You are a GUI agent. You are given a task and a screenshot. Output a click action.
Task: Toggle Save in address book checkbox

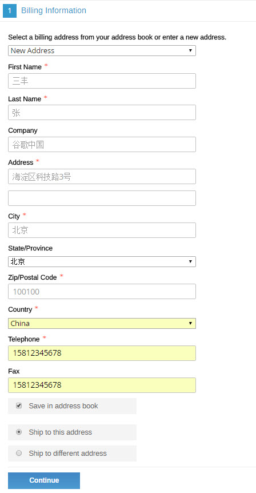pyautogui.click(x=19, y=405)
